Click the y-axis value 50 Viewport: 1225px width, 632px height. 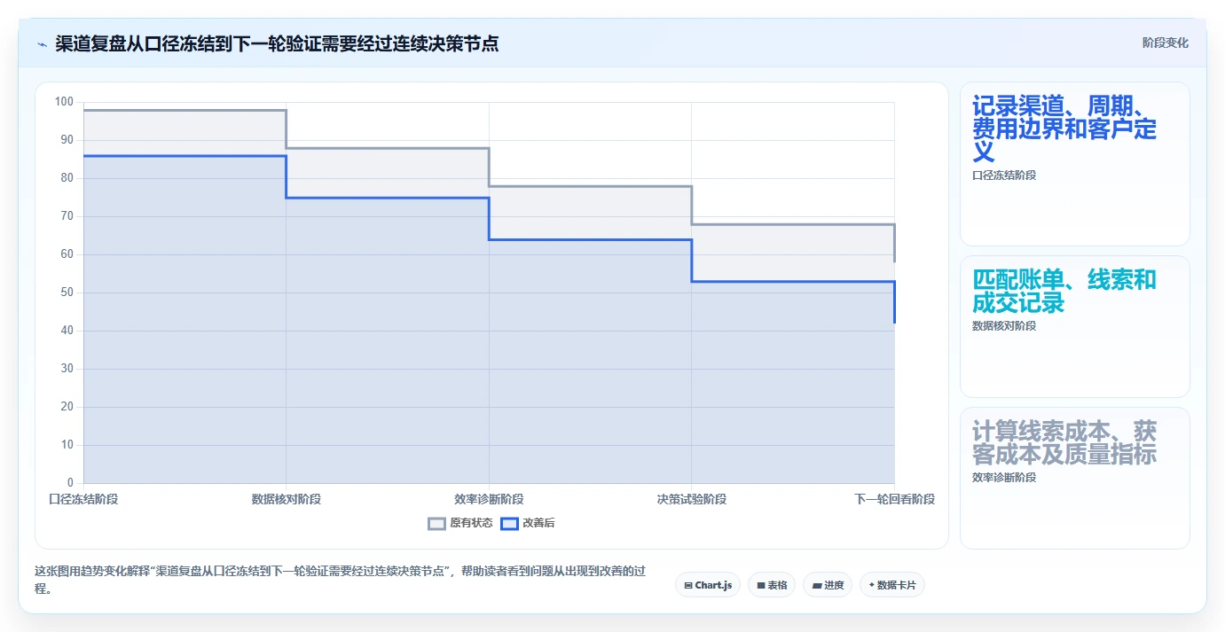[67, 293]
